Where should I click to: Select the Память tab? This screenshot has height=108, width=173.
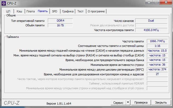pyautogui.click(x=43, y=11)
